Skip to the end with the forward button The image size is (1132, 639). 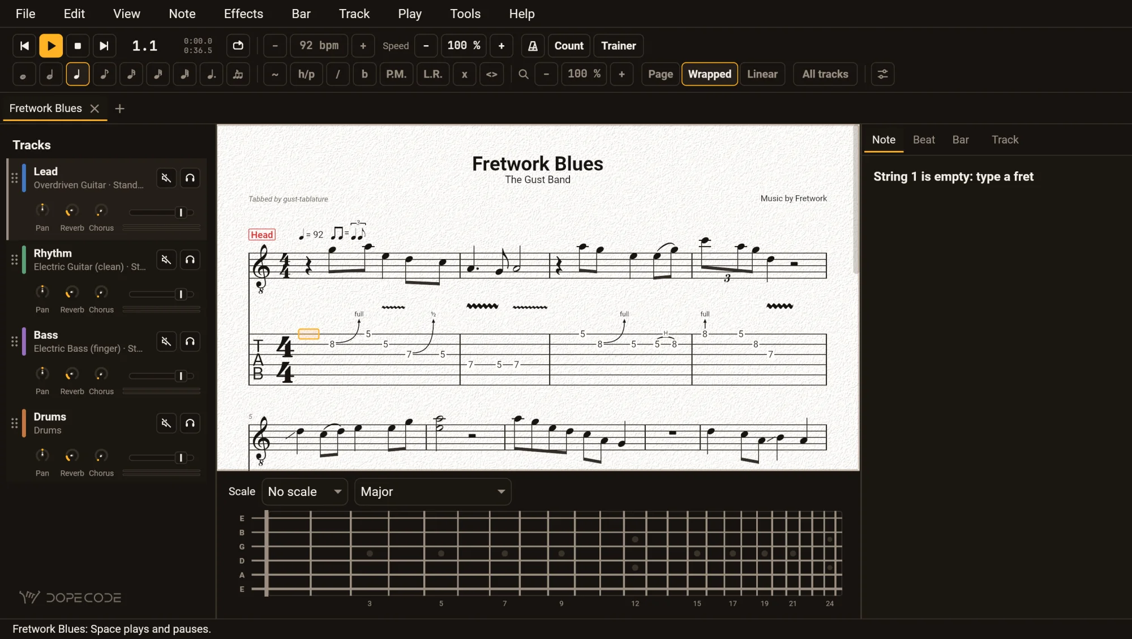click(x=104, y=46)
